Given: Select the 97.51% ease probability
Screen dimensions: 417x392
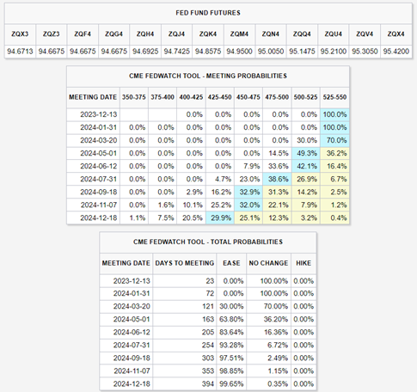Looking at the screenshot, I should tap(231, 358).
